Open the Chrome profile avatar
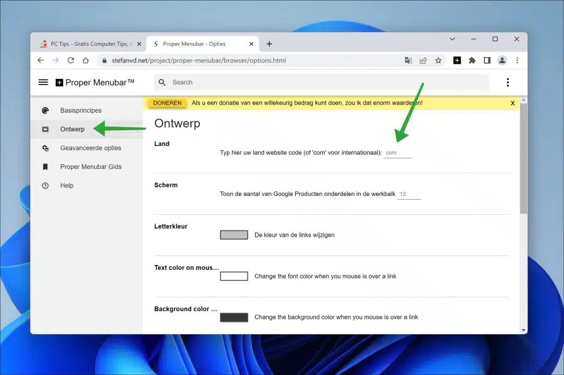Screen dimensions: 564x375 [x=502, y=60]
